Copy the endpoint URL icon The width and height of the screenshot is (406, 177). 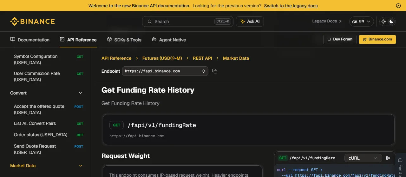pos(215,71)
